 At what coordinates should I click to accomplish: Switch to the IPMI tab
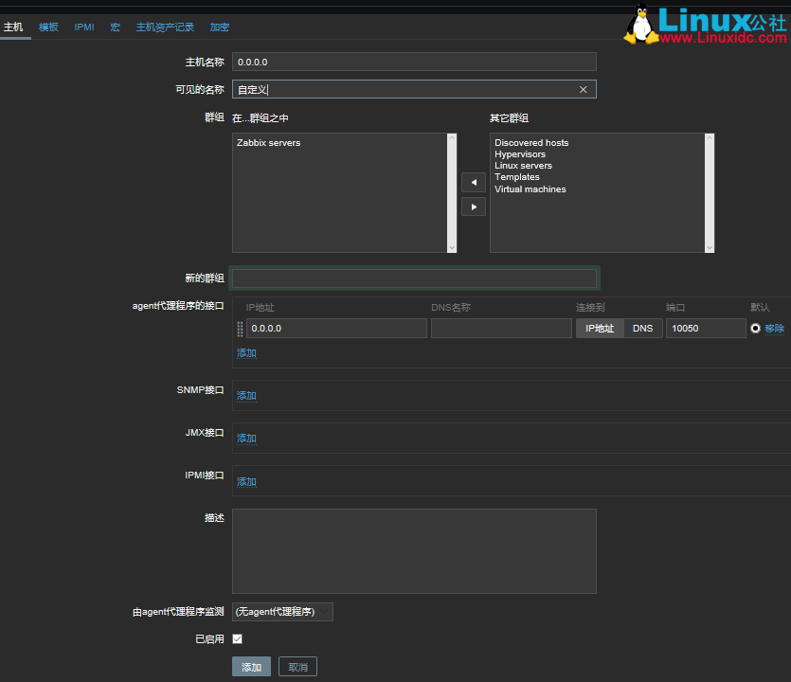click(x=84, y=27)
